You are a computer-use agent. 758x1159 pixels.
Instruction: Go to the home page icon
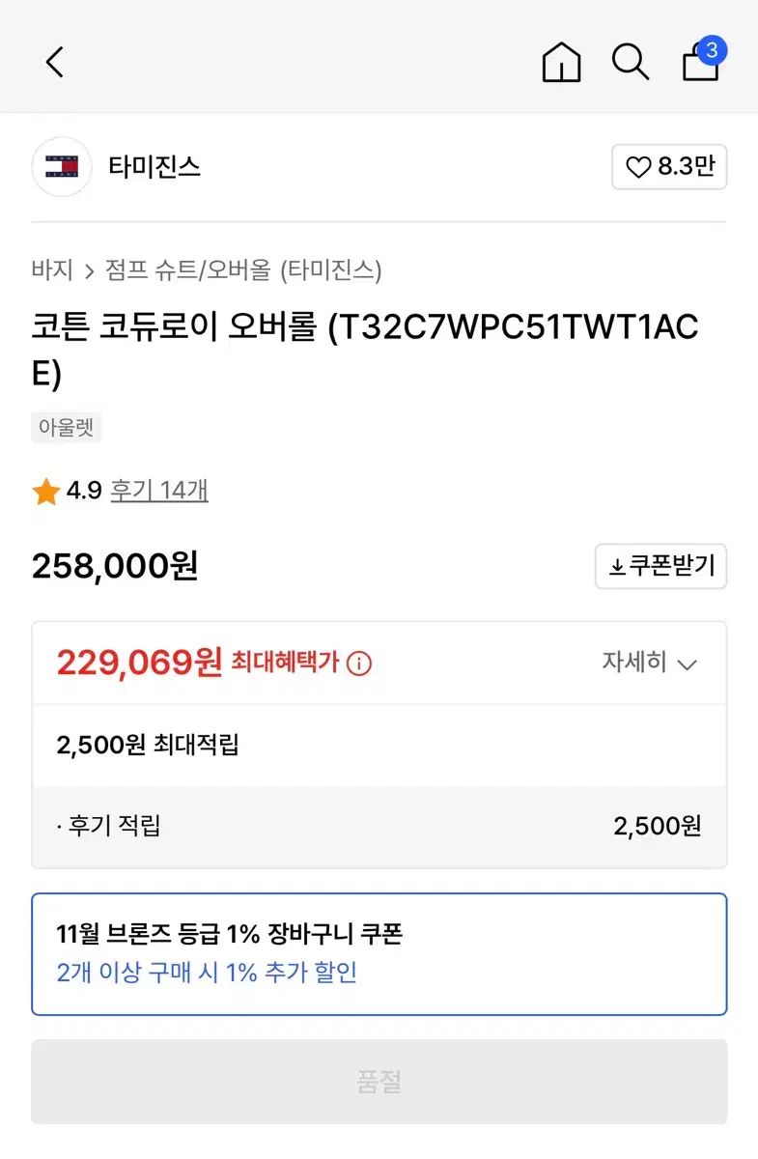561,63
